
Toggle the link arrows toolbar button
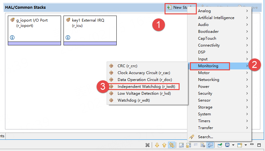171,145
